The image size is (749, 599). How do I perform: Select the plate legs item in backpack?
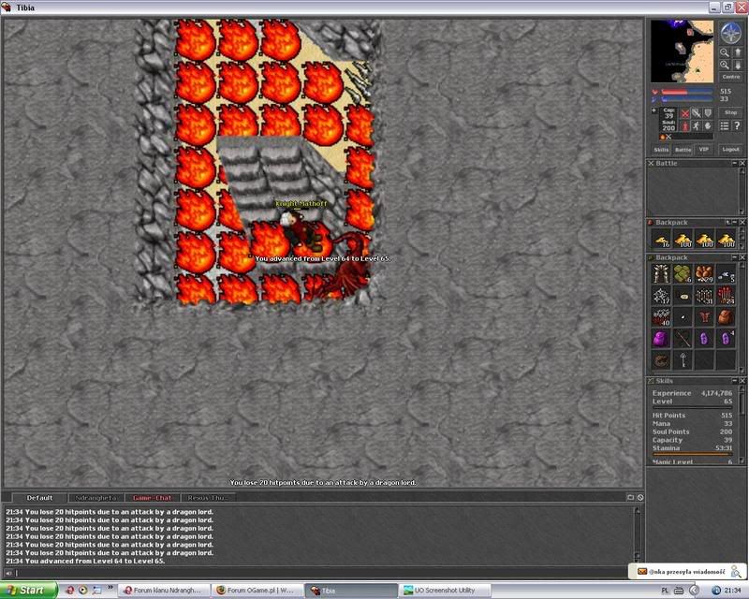[661, 274]
